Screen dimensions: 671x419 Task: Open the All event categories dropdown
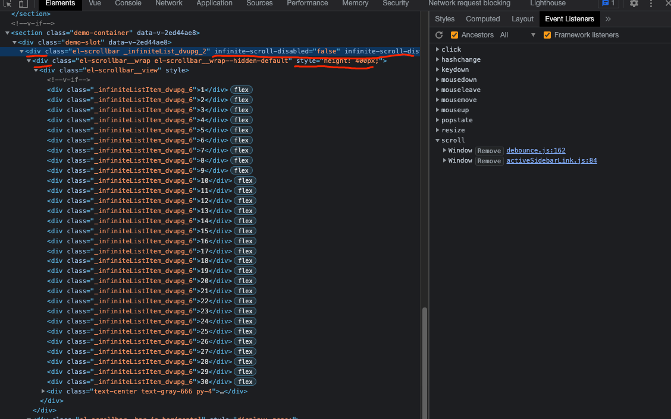point(518,34)
